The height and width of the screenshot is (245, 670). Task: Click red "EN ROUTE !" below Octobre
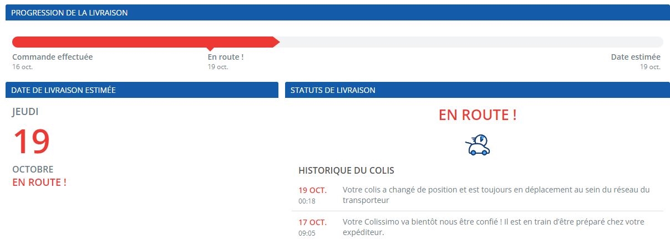pyautogui.click(x=39, y=182)
